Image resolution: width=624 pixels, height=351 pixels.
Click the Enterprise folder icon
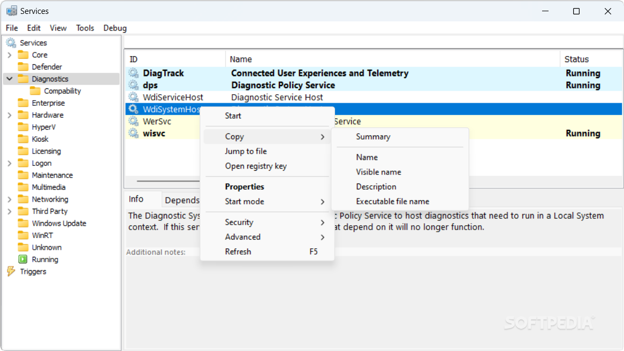(24, 103)
